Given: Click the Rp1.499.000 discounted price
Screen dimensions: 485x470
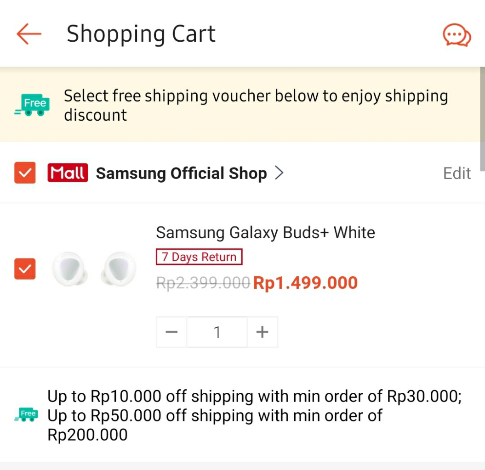Looking at the screenshot, I should [305, 283].
